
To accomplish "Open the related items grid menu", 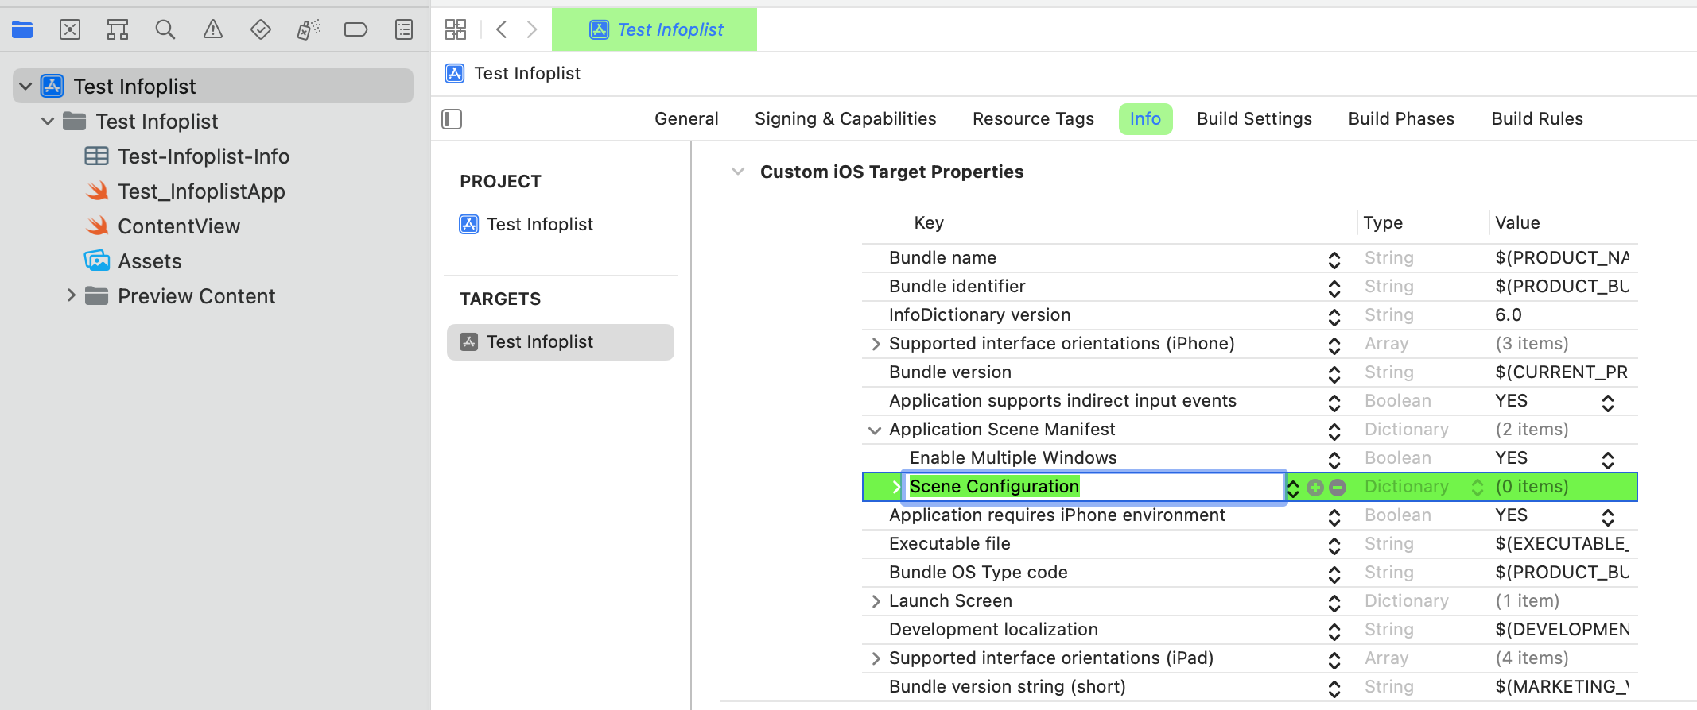I will (x=456, y=30).
